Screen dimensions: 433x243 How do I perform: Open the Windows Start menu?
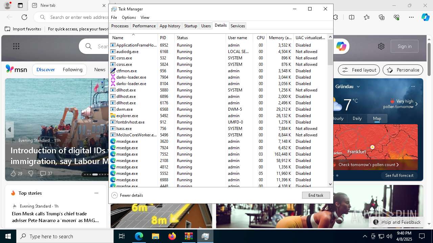pyautogui.click(x=8, y=236)
